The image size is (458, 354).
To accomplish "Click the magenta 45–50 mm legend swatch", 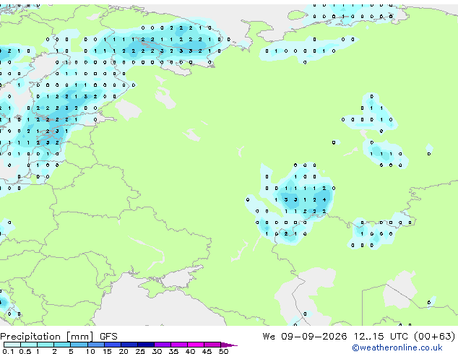I will [212, 345].
